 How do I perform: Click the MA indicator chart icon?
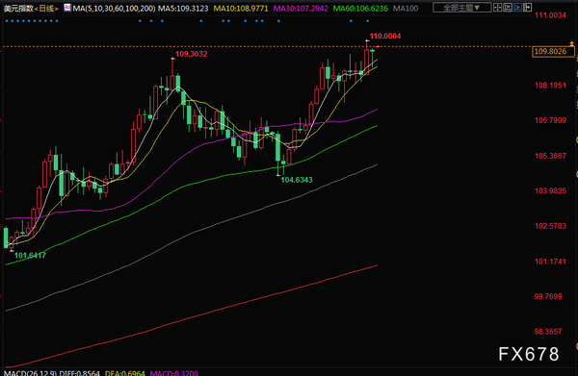click(x=67, y=8)
